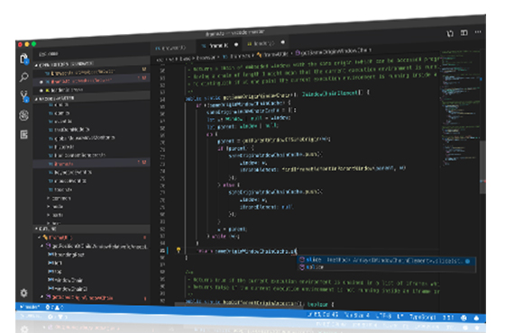Click the IframeUtils class breadcrumb segment
505x333 pixels.
pyautogui.click(x=272, y=54)
